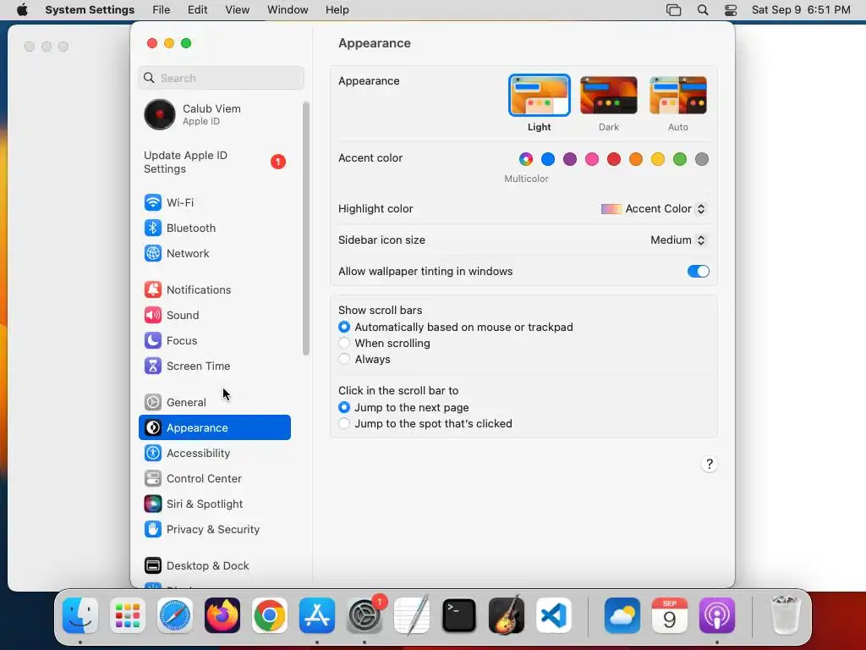Open Wi-Fi settings in sidebar
This screenshot has height=650, width=866.
214,202
